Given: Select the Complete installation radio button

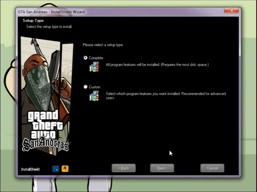Looking at the screenshot, I should click(x=86, y=58).
